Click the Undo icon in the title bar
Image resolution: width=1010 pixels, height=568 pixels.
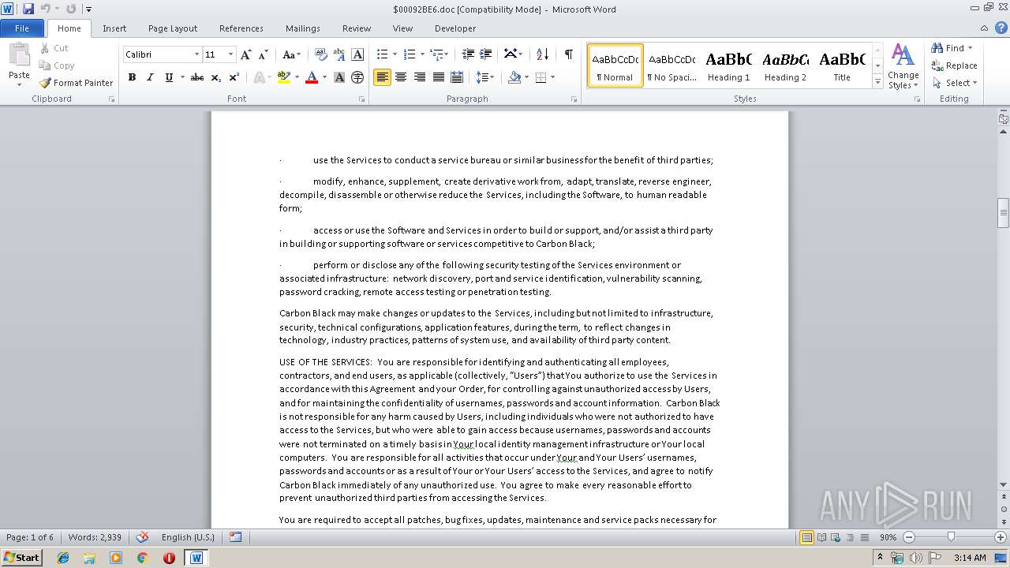(46, 9)
